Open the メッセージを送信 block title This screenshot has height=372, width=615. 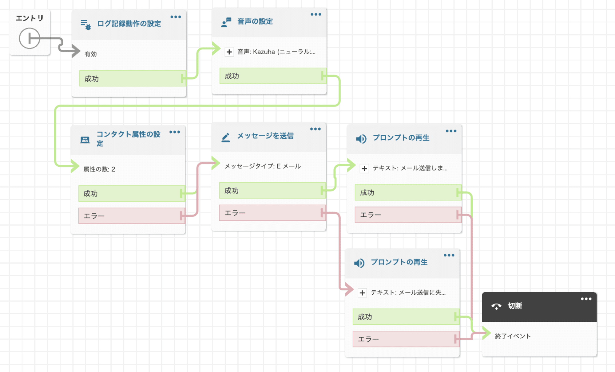pyautogui.click(x=265, y=136)
